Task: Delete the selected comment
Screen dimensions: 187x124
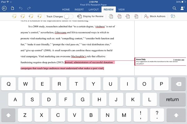Action: click(22, 16)
